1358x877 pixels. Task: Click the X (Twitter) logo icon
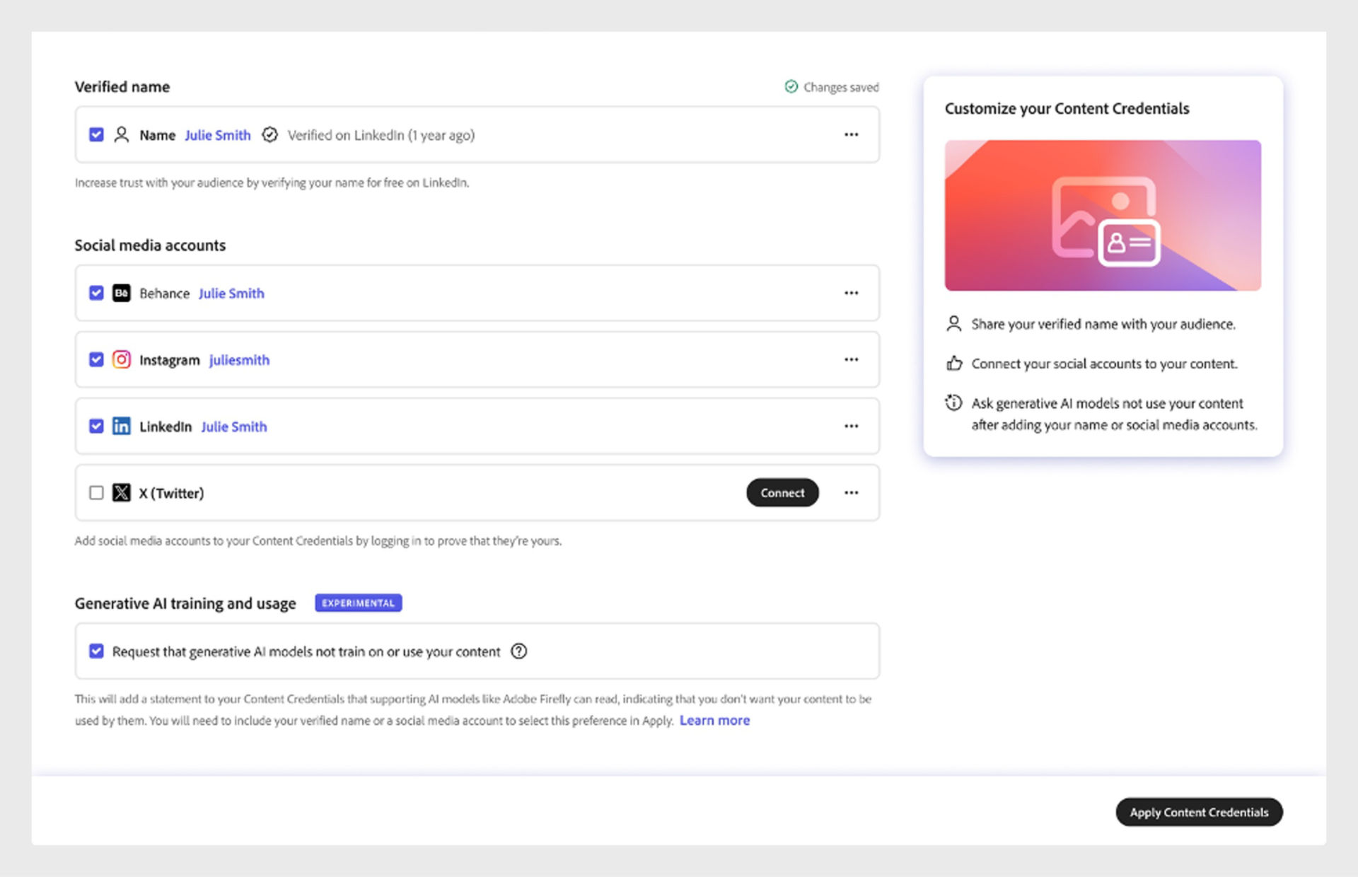pos(122,492)
